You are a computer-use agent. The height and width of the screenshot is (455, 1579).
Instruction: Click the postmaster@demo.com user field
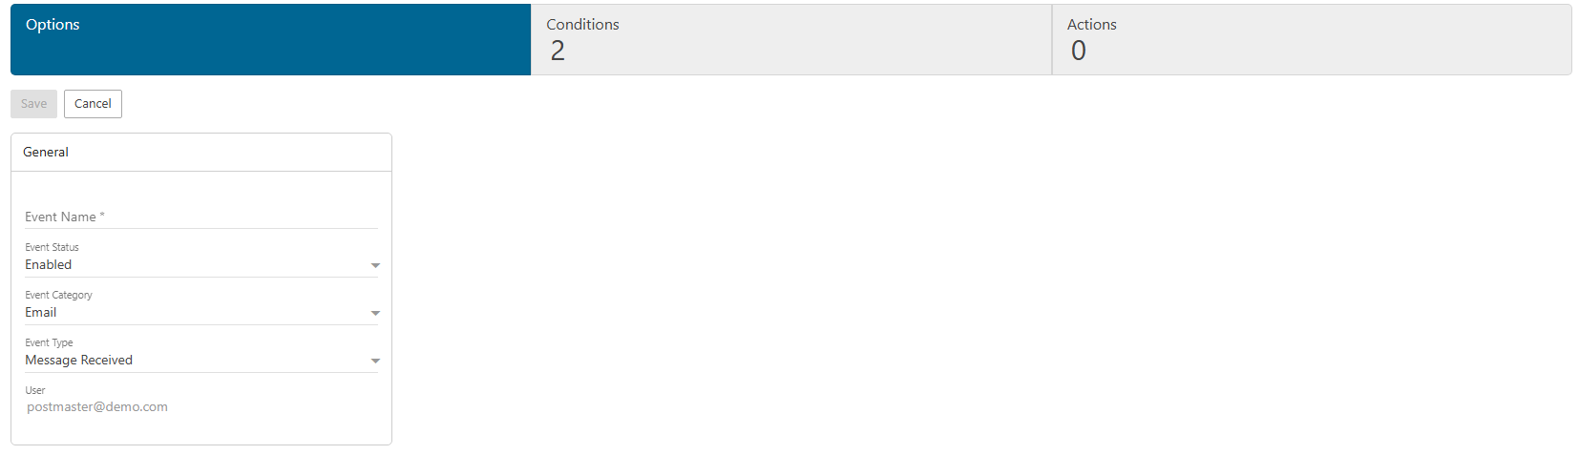(97, 407)
